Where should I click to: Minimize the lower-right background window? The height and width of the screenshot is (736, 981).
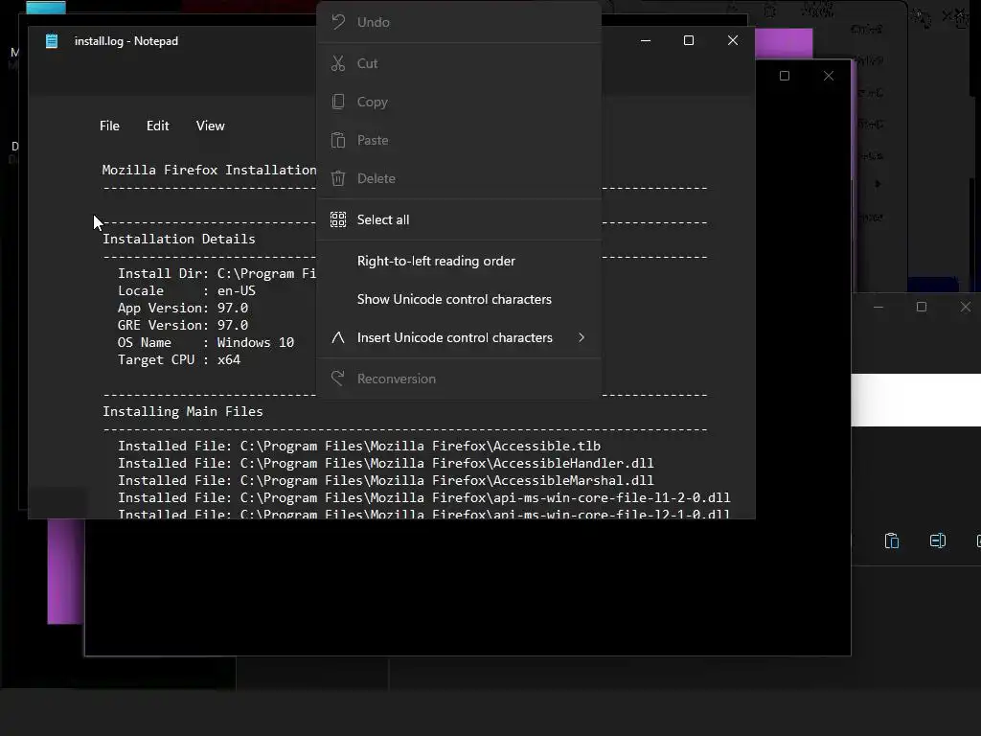[878, 307]
